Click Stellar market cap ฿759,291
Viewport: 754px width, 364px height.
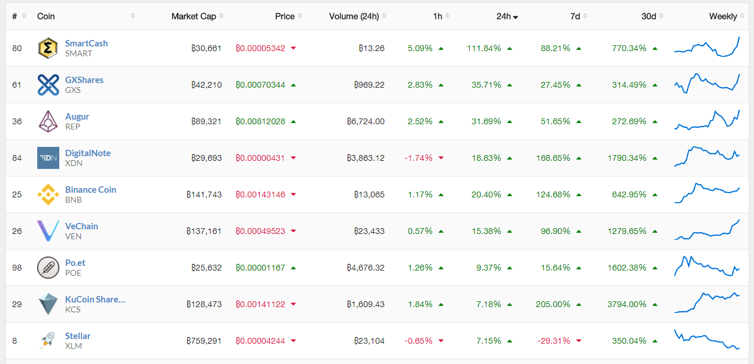pyautogui.click(x=204, y=341)
